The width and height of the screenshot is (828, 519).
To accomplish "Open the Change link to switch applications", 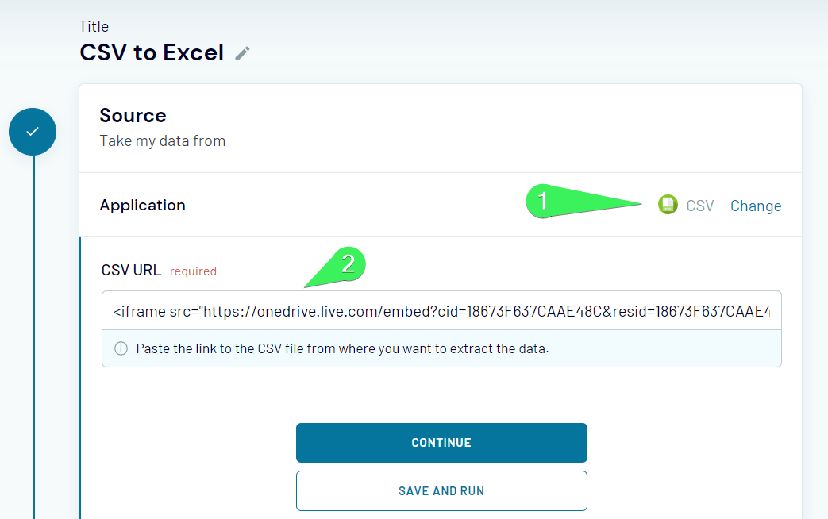I will (755, 206).
